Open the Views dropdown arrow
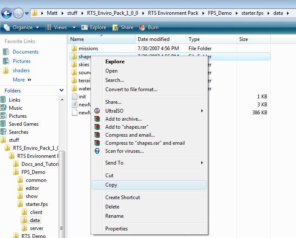Image resolution: width=296 pixels, height=238 pixels. [x=74, y=27]
